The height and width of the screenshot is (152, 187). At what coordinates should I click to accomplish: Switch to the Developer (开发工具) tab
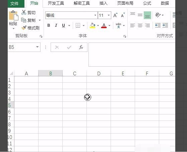[56, 3]
